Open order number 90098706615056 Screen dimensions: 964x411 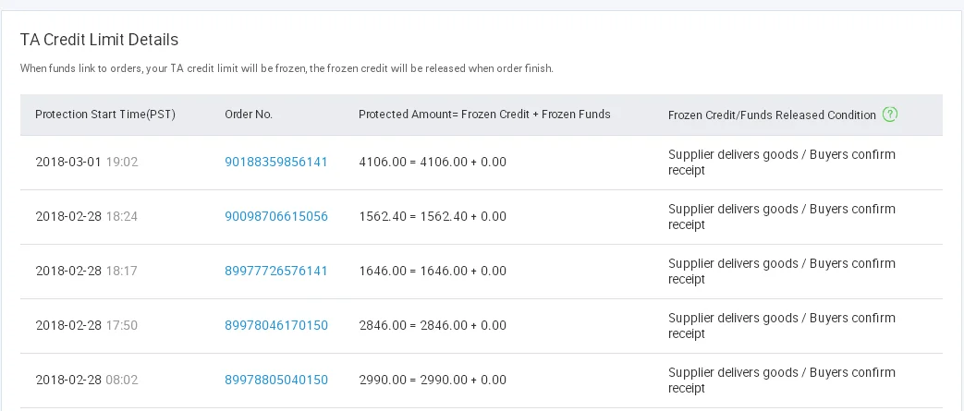pos(275,217)
